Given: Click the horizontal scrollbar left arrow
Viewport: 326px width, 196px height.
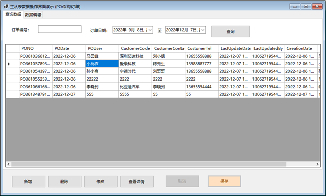Looking at the screenshot, I should pos(8,164).
